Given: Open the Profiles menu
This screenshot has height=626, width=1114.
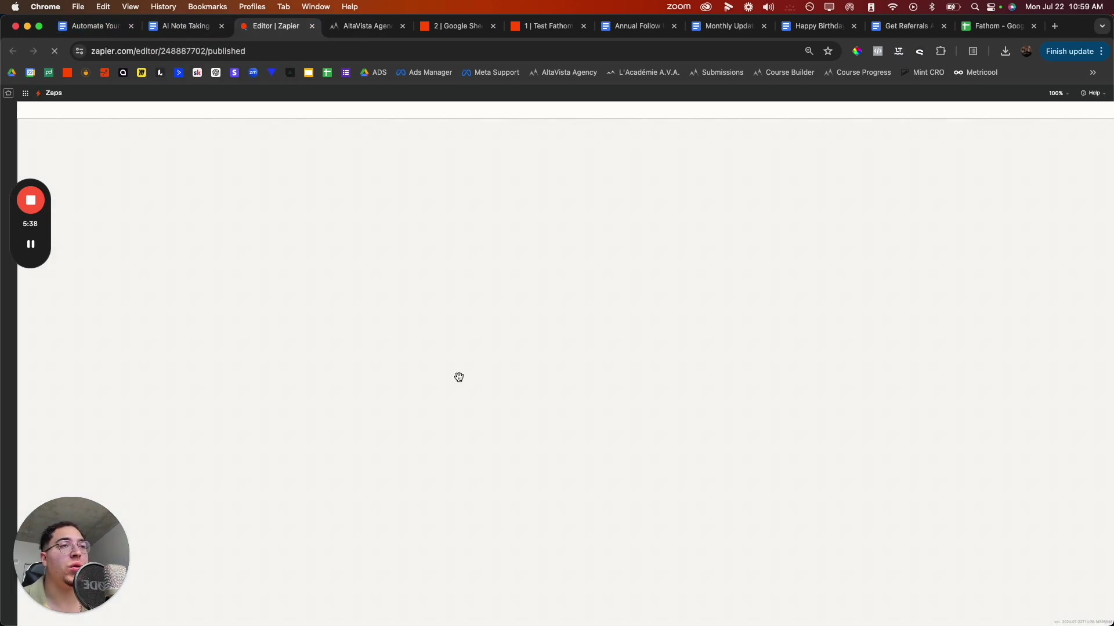Looking at the screenshot, I should coord(252,6).
